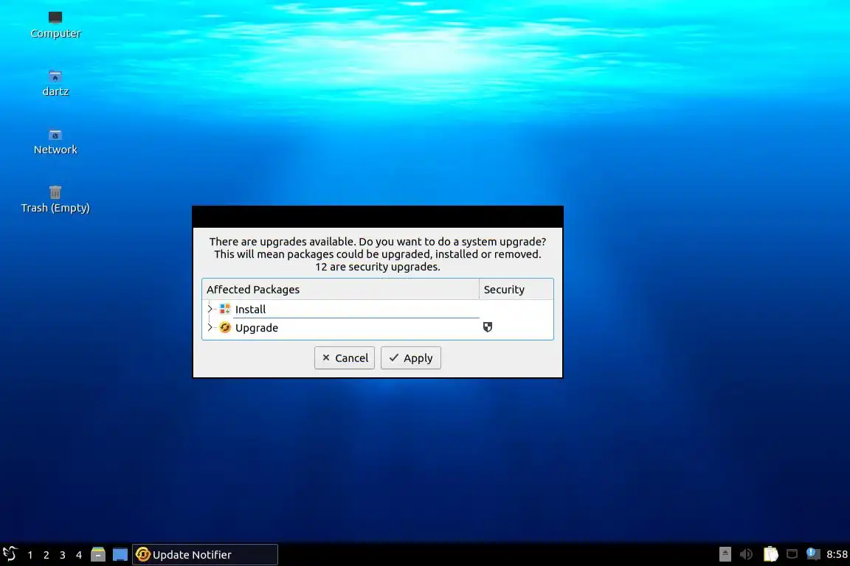Image resolution: width=850 pixels, height=566 pixels.
Task: Select the Install row label
Action: [250, 310]
